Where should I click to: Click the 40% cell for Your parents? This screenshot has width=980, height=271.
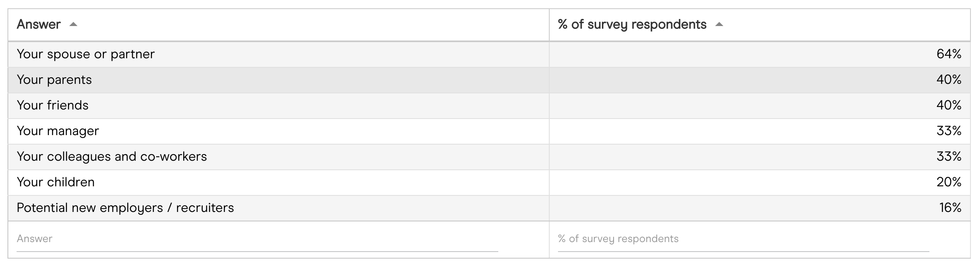click(948, 80)
